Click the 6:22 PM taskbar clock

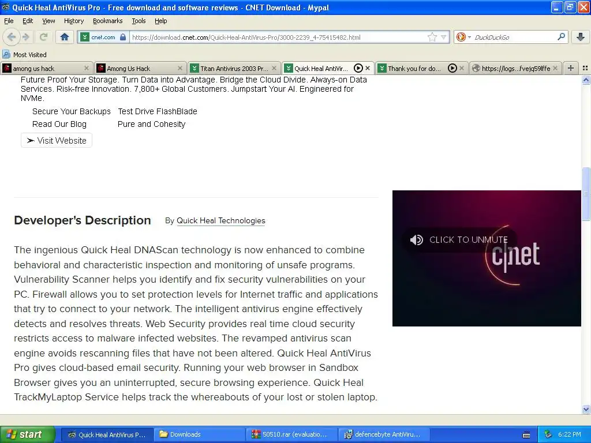[570, 434]
